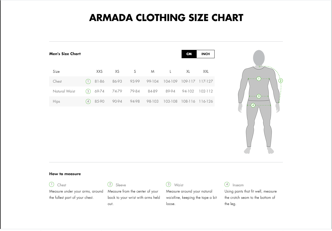
Task: Click the Natural Waist value 74-79 for size XS
Action: [x=117, y=91]
